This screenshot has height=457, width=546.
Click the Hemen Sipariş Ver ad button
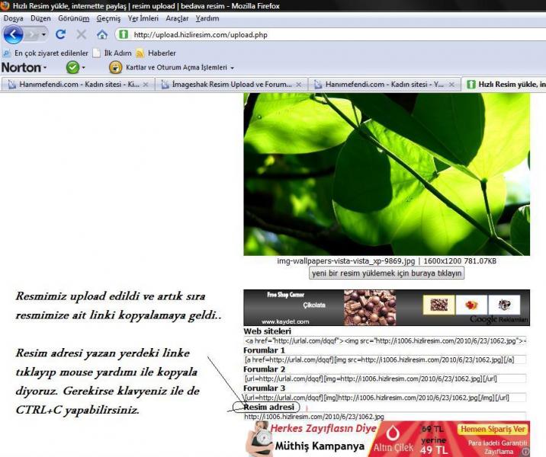(494, 430)
